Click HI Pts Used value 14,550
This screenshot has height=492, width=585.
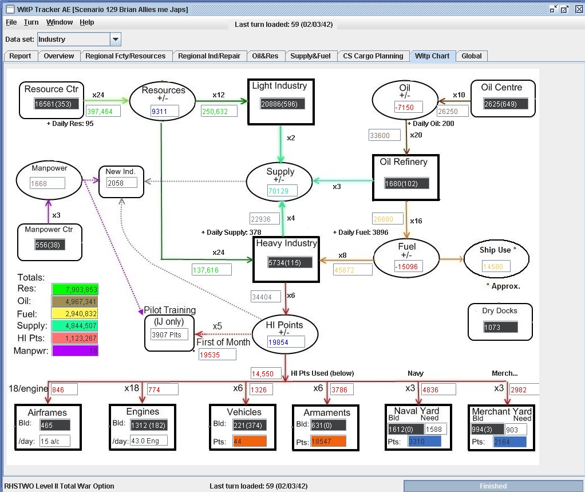266,373
